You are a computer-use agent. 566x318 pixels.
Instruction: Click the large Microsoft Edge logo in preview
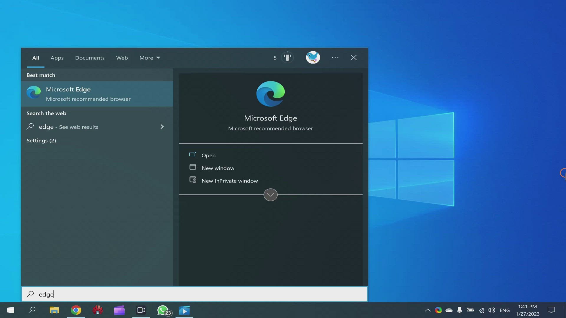click(x=271, y=94)
